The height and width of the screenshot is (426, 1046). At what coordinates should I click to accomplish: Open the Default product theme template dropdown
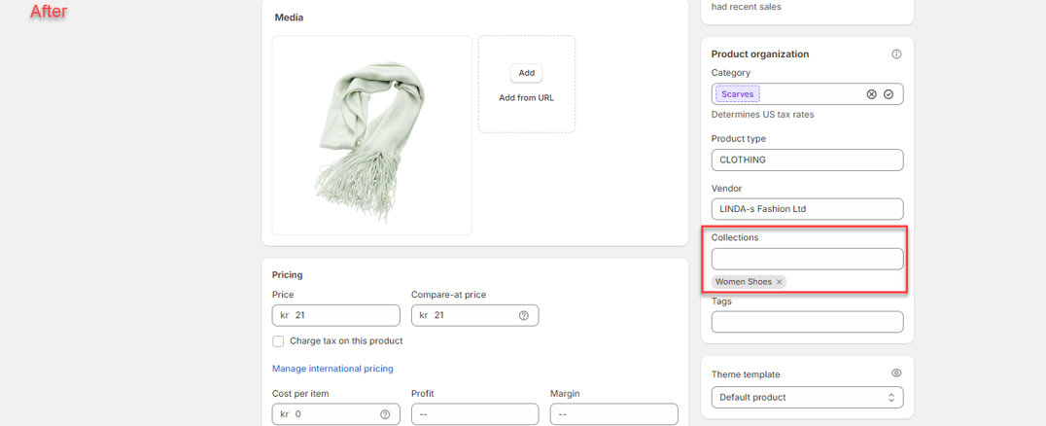pos(807,397)
